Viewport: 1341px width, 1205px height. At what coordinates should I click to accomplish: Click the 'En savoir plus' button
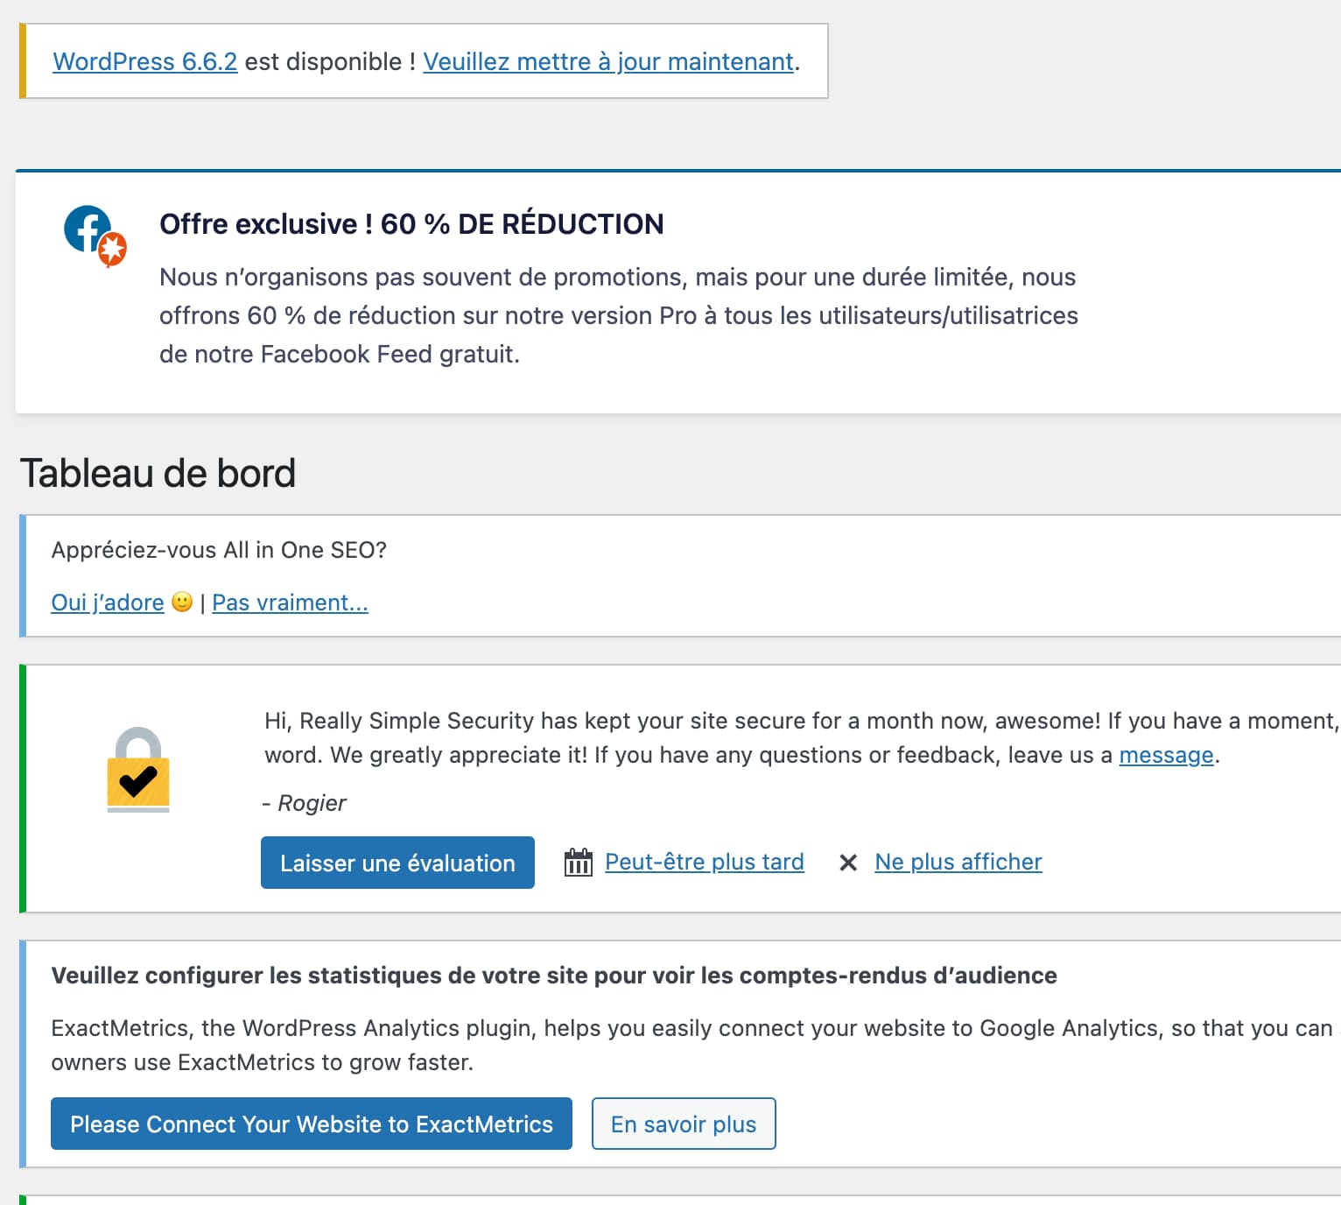684,1124
